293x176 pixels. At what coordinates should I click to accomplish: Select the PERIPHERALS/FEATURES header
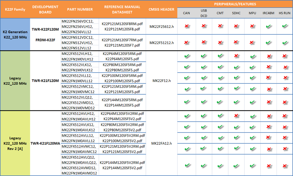click(235, 4)
